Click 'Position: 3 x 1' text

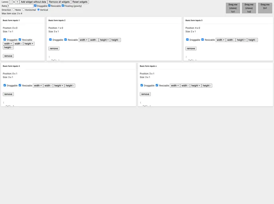[x=147, y=74]
